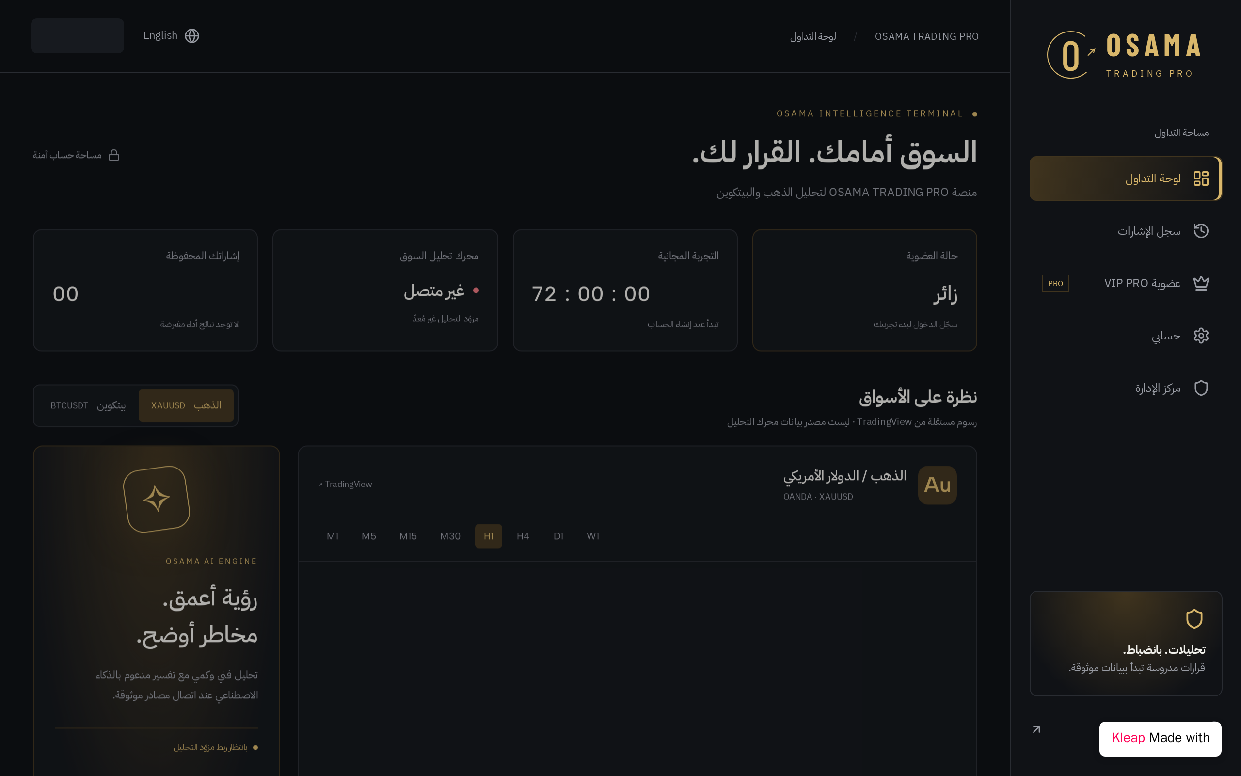Click the مركز الإدارة shield icon
Viewport: 1241px width, 776px height.
1201,388
